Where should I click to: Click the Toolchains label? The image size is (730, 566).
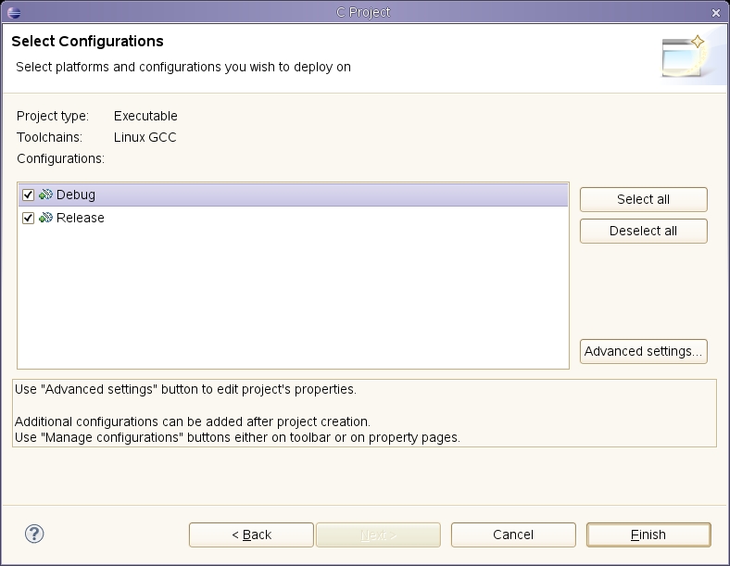tap(49, 137)
